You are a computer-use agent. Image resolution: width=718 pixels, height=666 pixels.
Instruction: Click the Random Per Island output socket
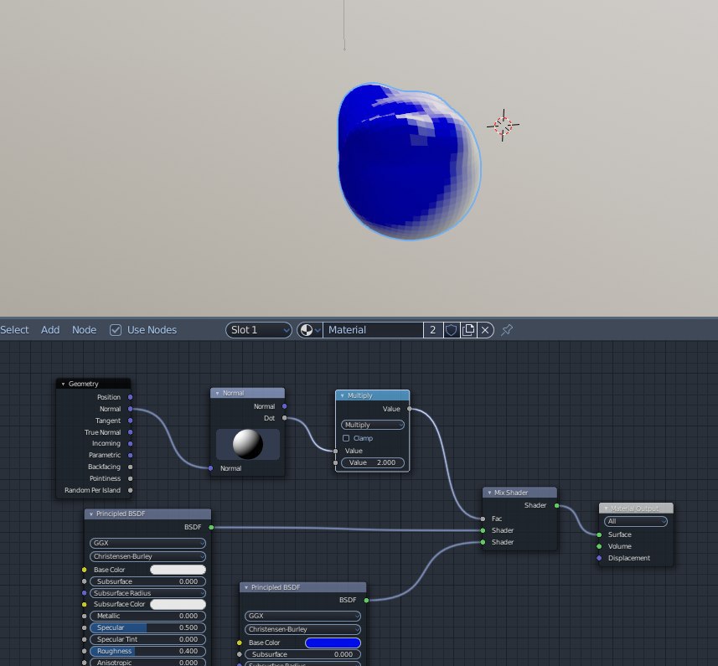(x=131, y=490)
